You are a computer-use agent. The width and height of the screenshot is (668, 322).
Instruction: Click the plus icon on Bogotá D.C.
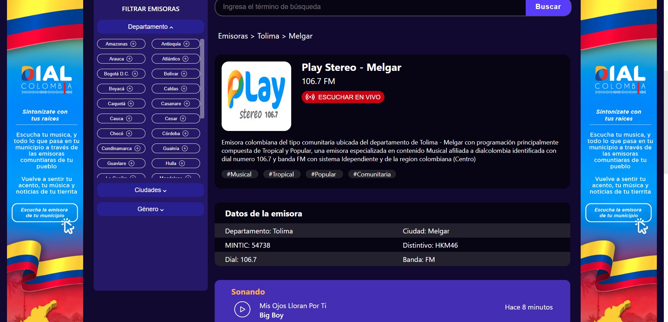click(135, 74)
